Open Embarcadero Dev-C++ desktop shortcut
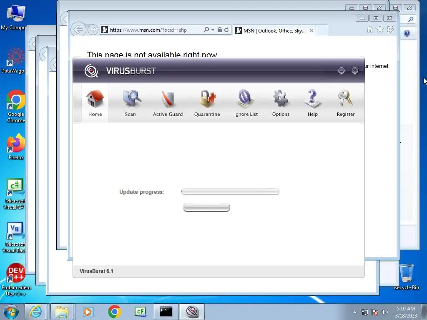Screen dimensions: 427x320 point(16,280)
